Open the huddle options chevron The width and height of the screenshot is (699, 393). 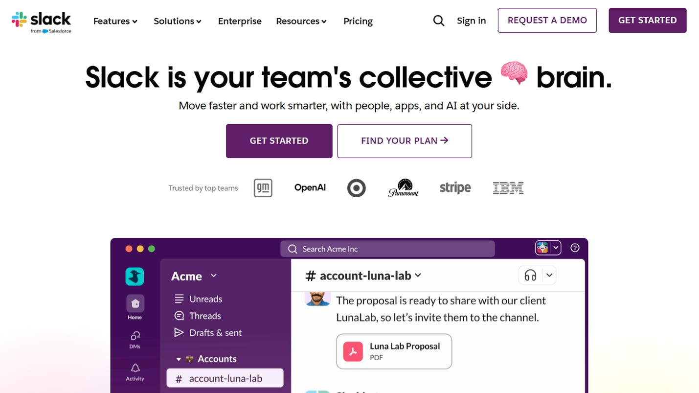coord(549,276)
